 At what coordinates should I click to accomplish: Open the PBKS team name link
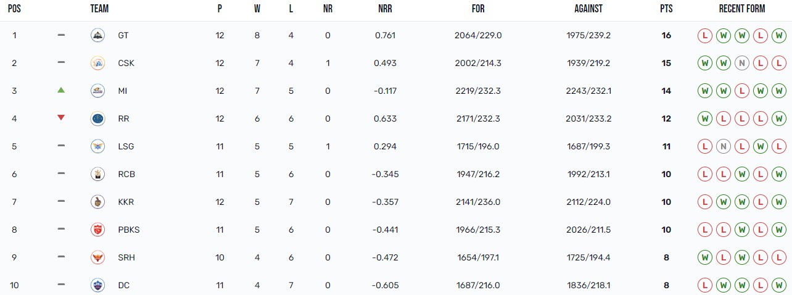129,230
